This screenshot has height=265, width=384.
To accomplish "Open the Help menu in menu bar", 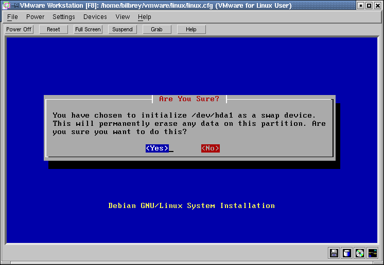I will [145, 17].
